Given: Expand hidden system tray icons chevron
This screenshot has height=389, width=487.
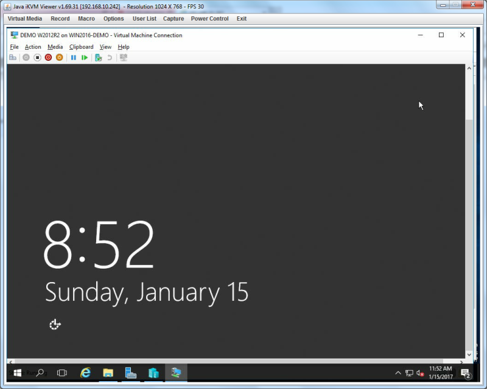Looking at the screenshot, I should [398, 373].
